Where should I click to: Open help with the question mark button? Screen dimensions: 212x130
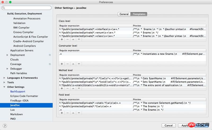[5, 126]
